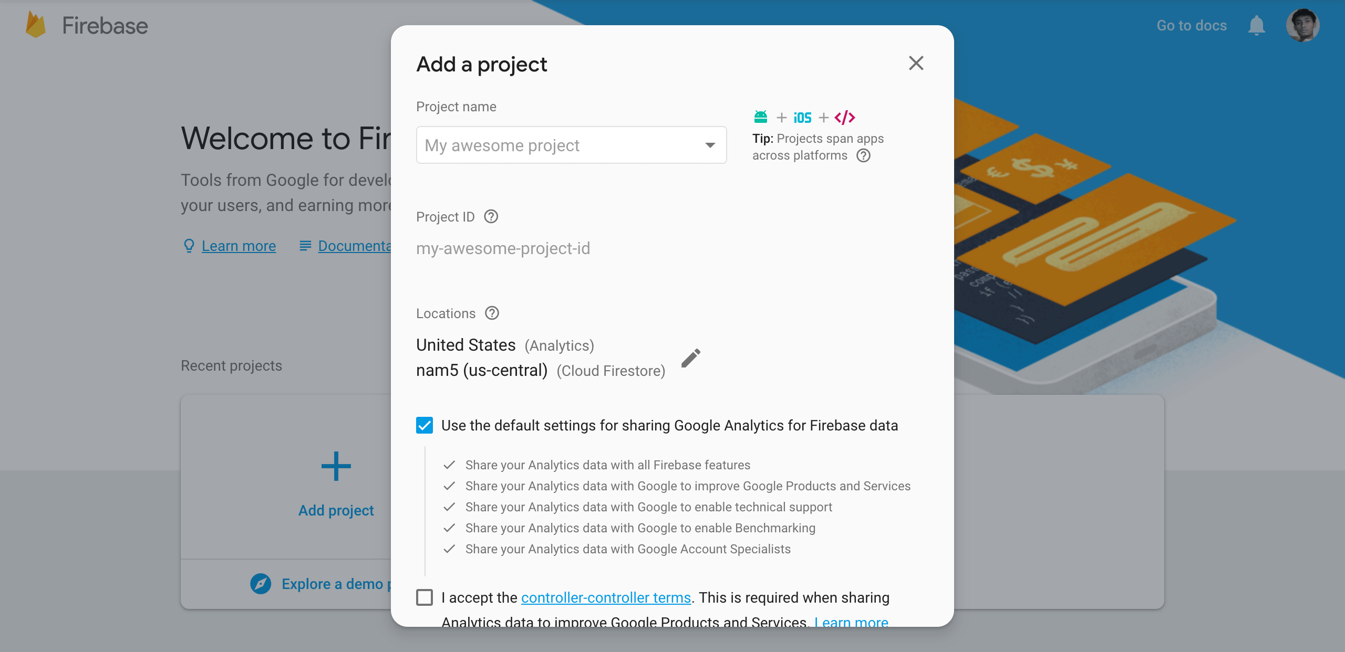
Task: Edit the project locations with the pencil icon
Action: tap(691, 357)
